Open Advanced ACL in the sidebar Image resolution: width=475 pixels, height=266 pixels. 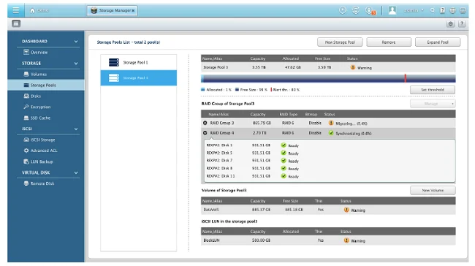coord(44,151)
